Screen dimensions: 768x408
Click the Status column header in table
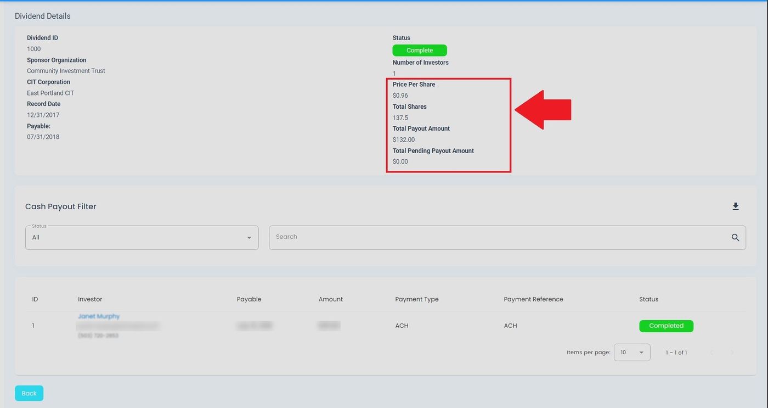(x=648, y=299)
